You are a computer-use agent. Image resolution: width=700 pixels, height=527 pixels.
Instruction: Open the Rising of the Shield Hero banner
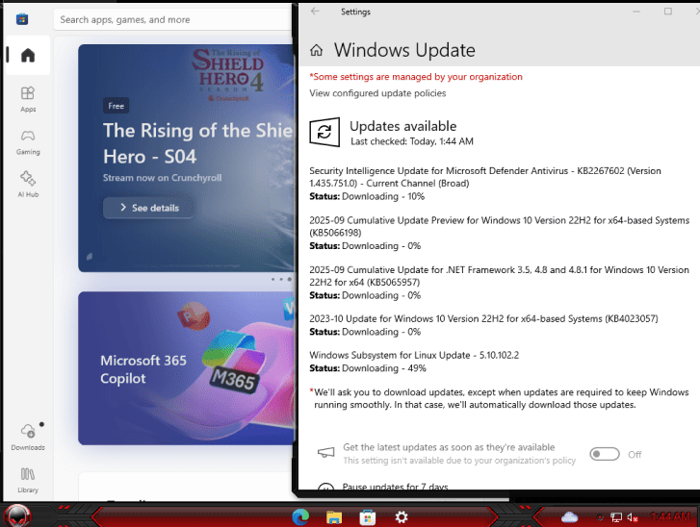click(186, 158)
